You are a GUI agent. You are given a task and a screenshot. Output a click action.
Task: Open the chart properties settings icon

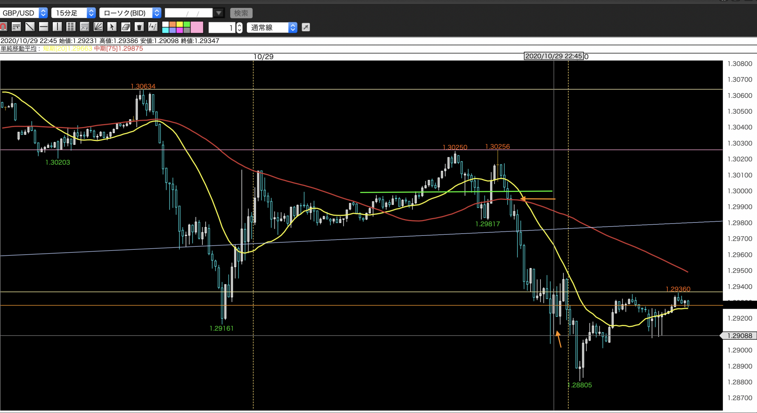click(x=16, y=27)
